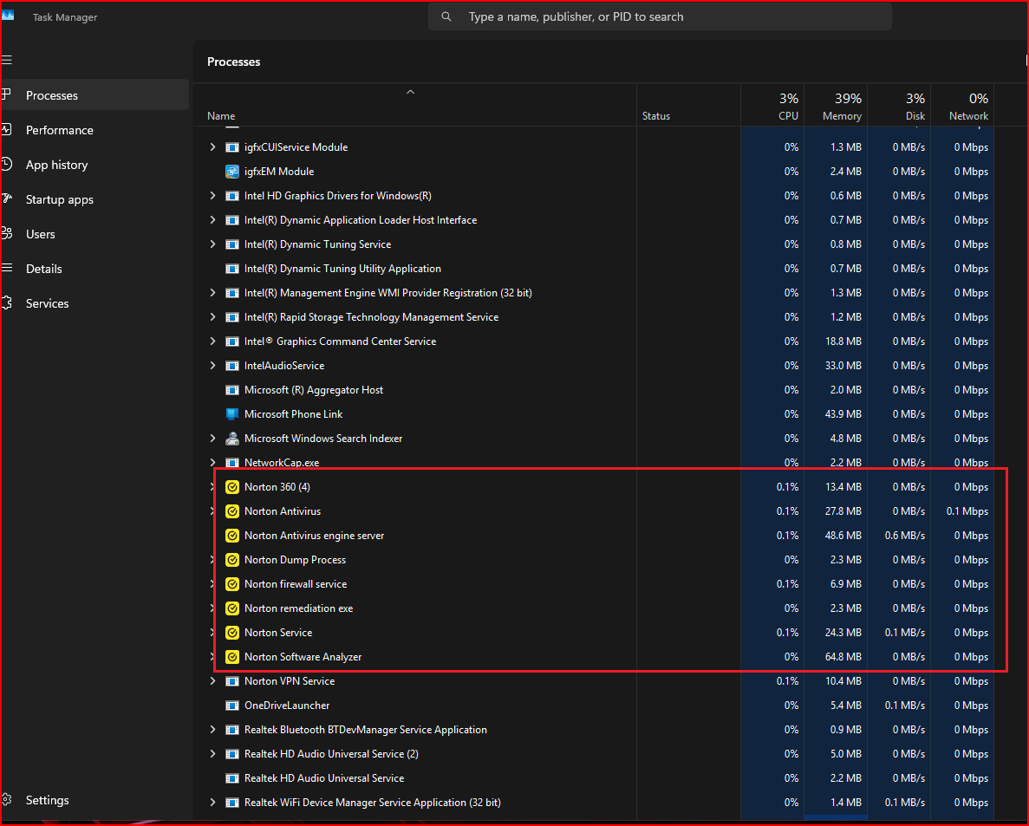Sort processes by Memory usage column
Image resolution: width=1029 pixels, height=826 pixels.
tap(836, 105)
